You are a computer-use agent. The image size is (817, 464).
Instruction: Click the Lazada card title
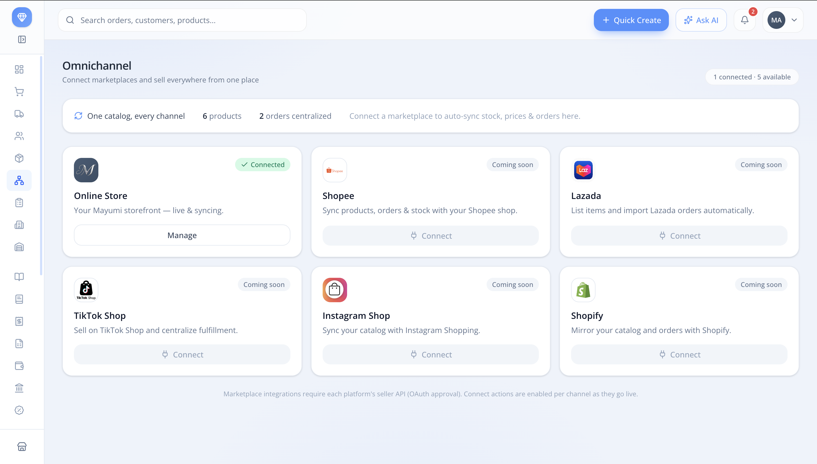[x=586, y=196]
